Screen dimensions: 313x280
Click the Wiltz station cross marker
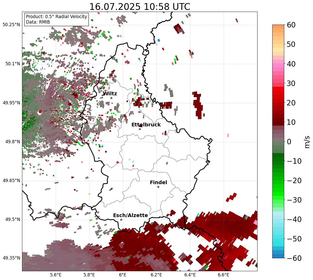point(111,98)
